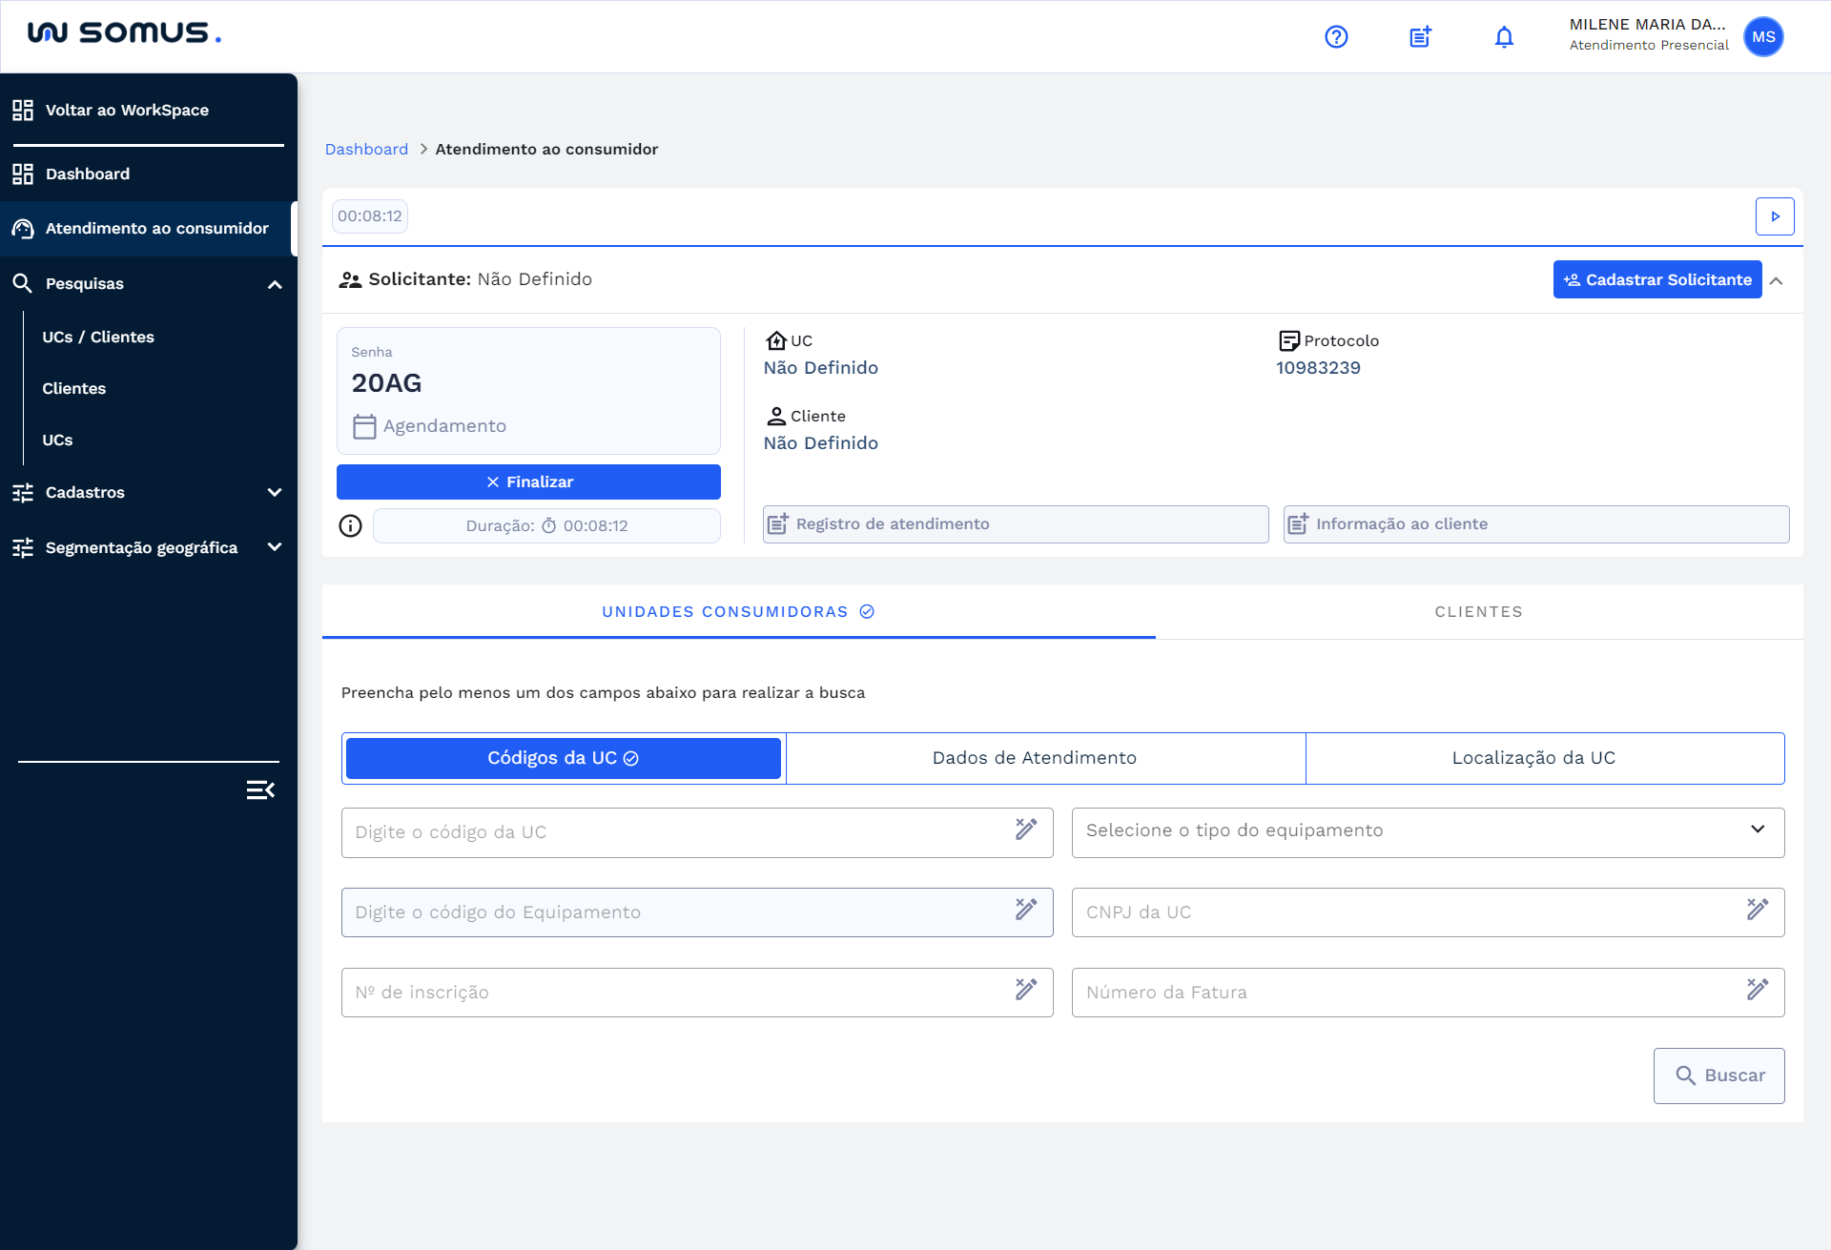Viewport: 1831px width, 1250px height.
Task: Click the wand icon in CNPJ field
Action: [1757, 910]
